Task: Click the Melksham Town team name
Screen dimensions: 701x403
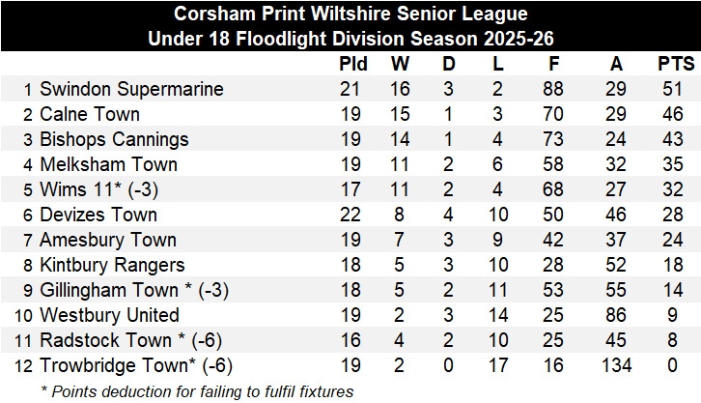Action: [109, 164]
